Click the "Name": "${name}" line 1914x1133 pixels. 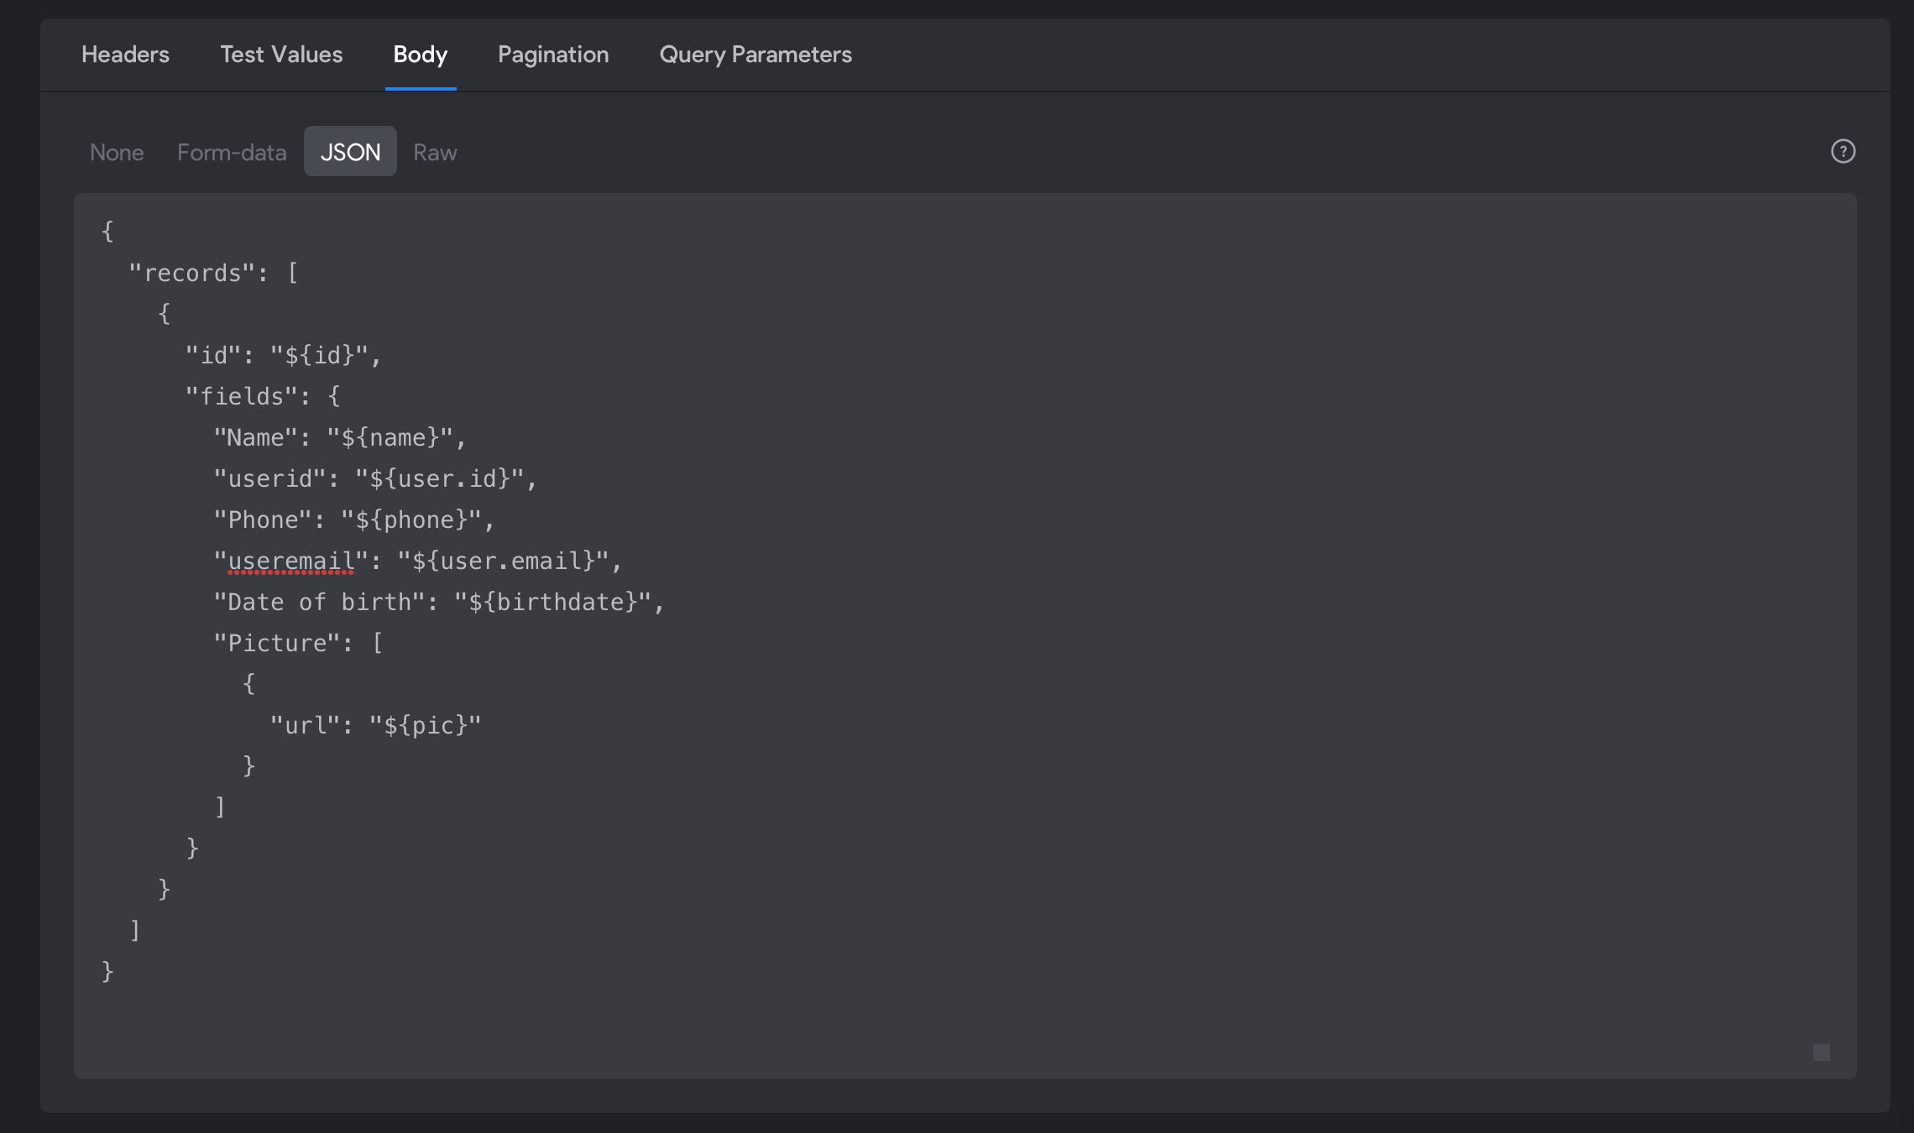click(x=340, y=437)
